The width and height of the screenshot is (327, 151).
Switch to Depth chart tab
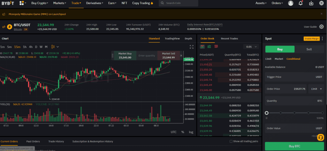pos(188,38)
